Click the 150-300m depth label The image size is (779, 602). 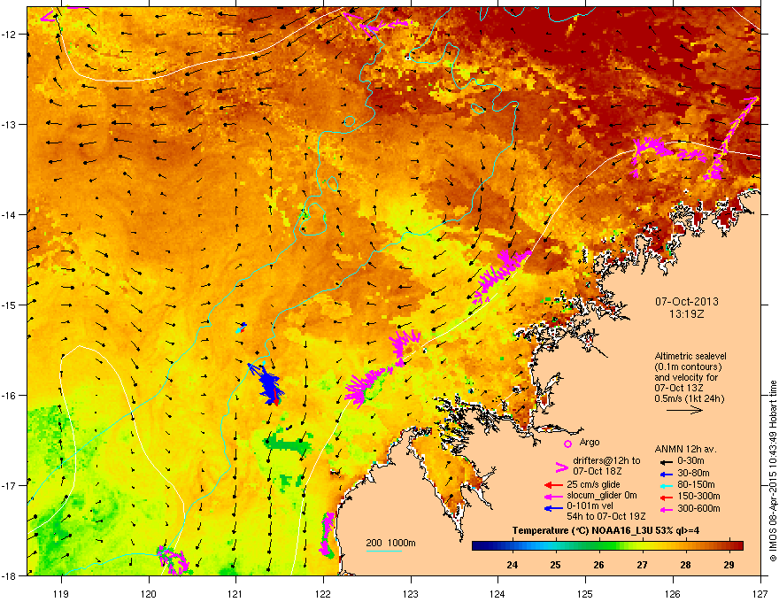(x=698, y=496)
